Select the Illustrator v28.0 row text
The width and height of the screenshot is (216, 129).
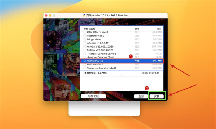(95, 36)
